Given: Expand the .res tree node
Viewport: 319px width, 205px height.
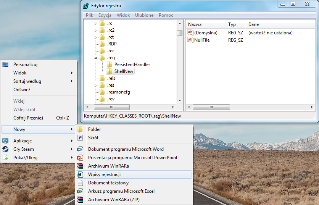Looking at the screenshot, I should (x=95, y=86).
